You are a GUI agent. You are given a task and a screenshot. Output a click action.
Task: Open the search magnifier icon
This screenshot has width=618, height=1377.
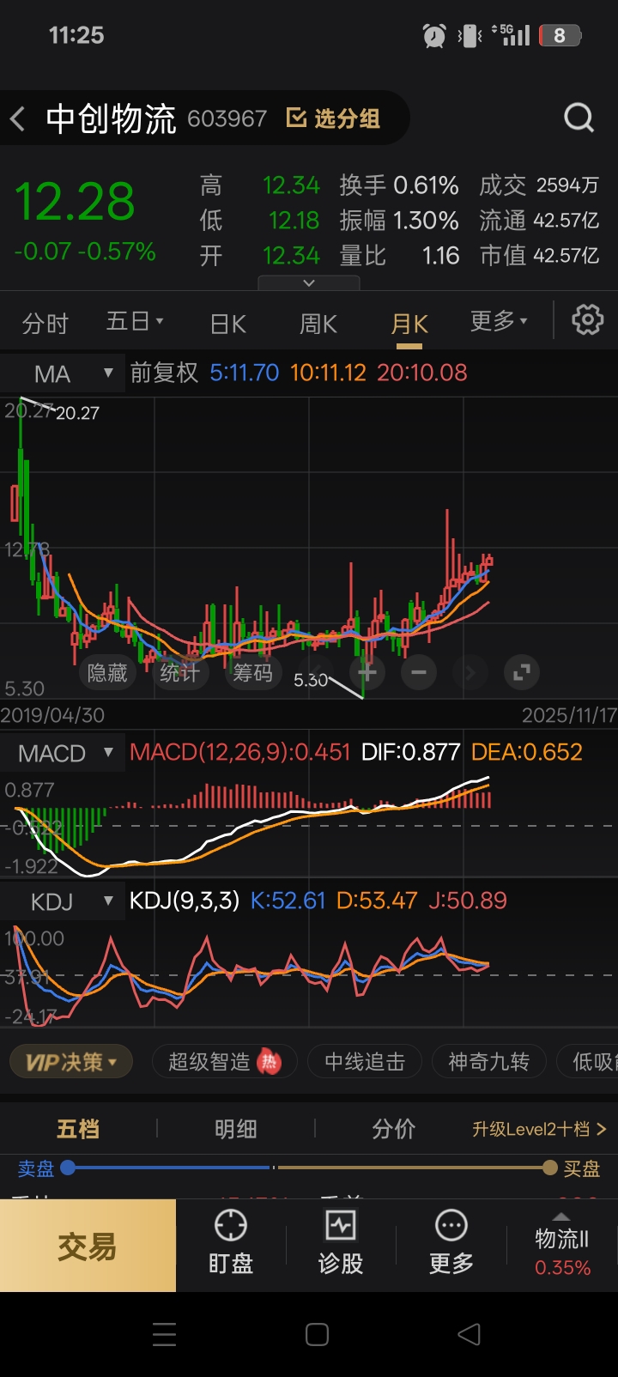579,118
